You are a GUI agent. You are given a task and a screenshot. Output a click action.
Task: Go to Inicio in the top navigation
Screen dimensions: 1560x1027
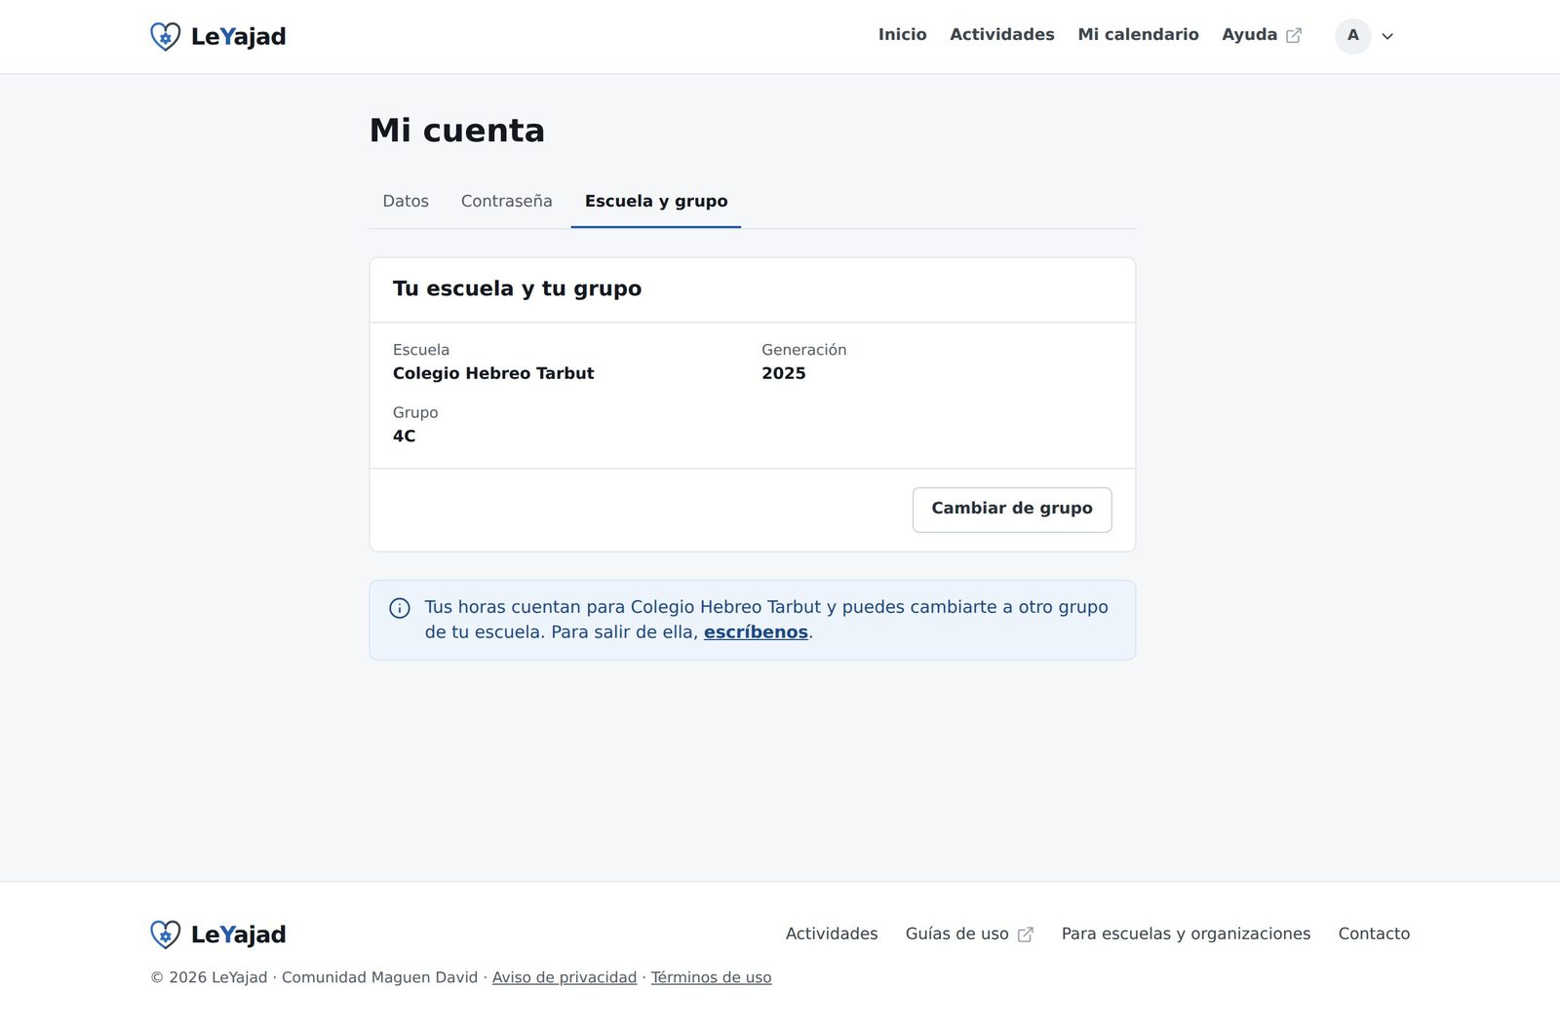[902, 35]
